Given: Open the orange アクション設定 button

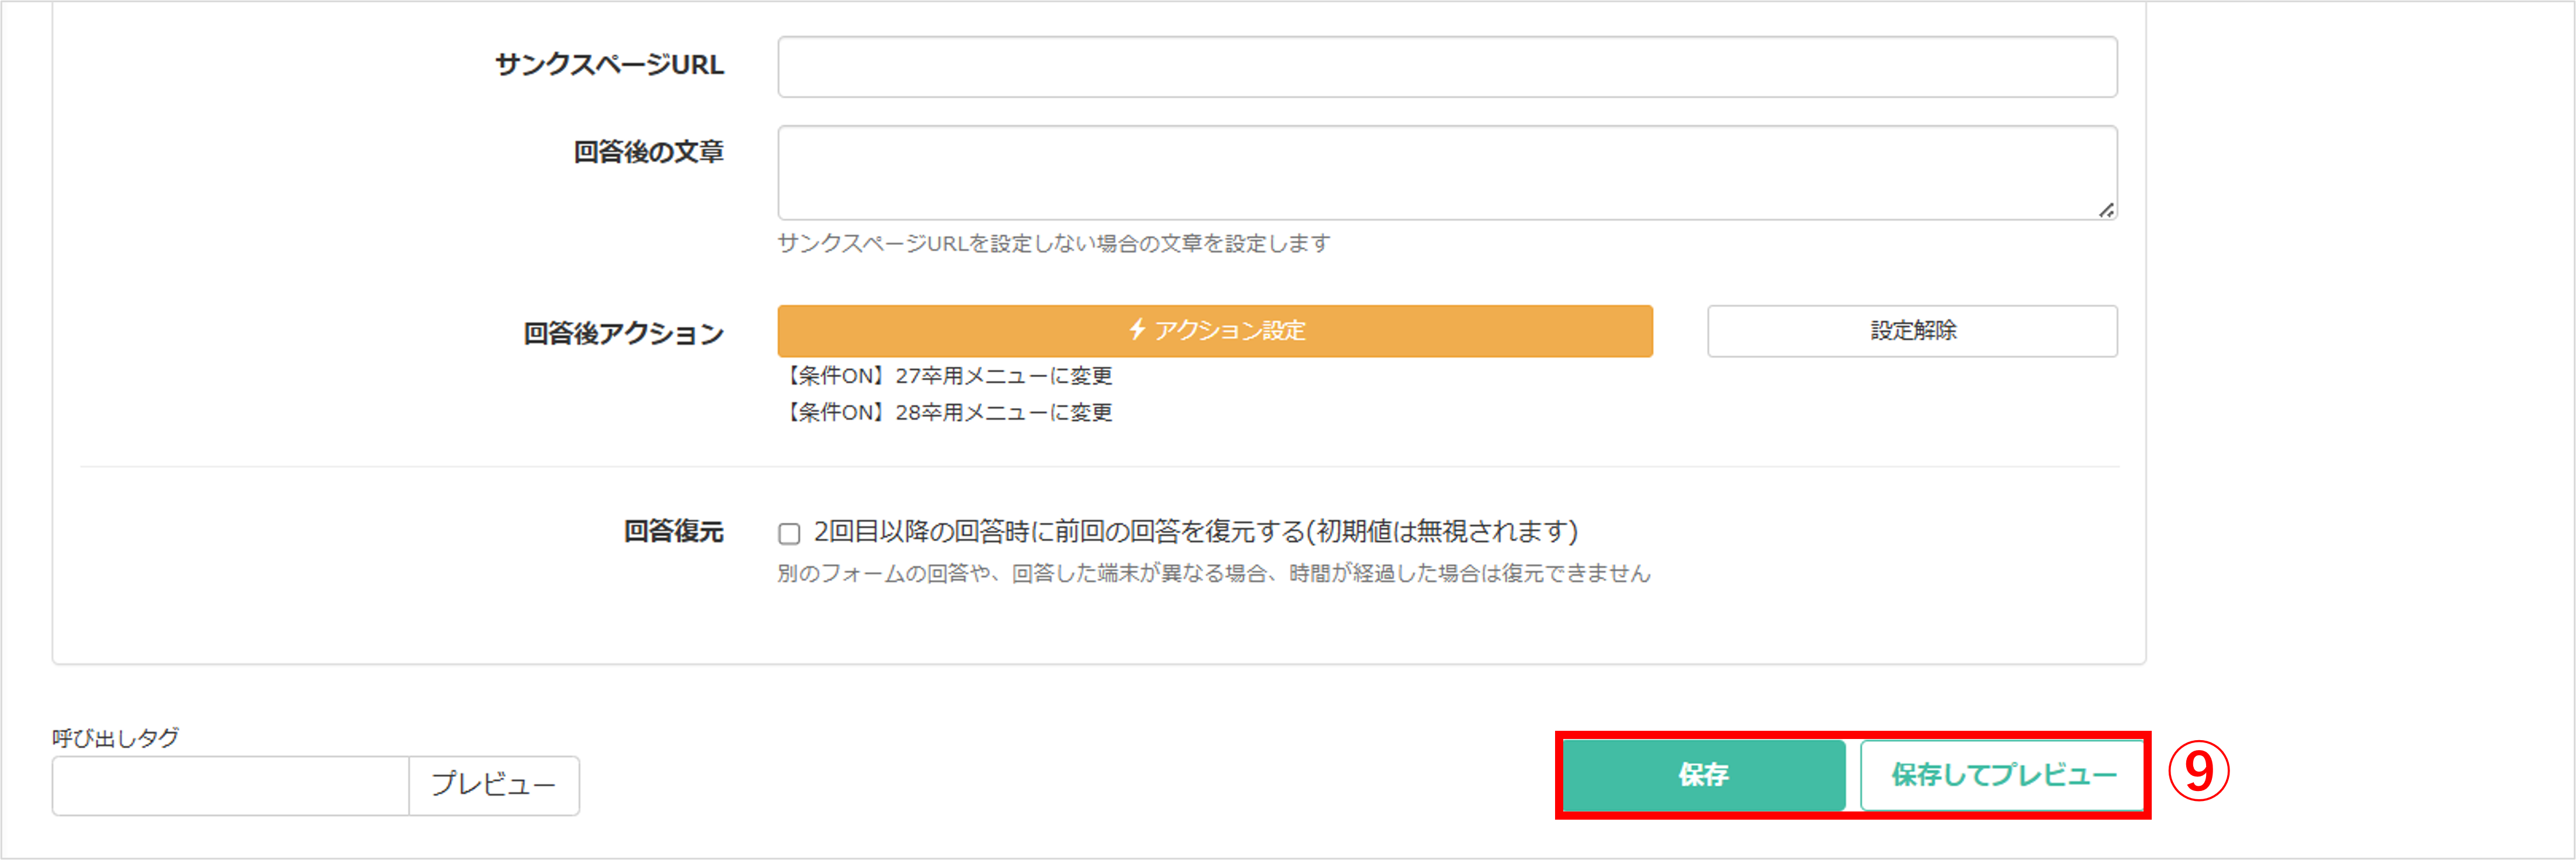Looking at the screenshot, I should tap(1215, 331).
